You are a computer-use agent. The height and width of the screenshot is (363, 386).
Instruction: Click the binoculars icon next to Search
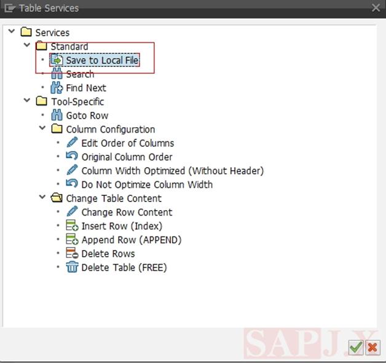(57, 74)
